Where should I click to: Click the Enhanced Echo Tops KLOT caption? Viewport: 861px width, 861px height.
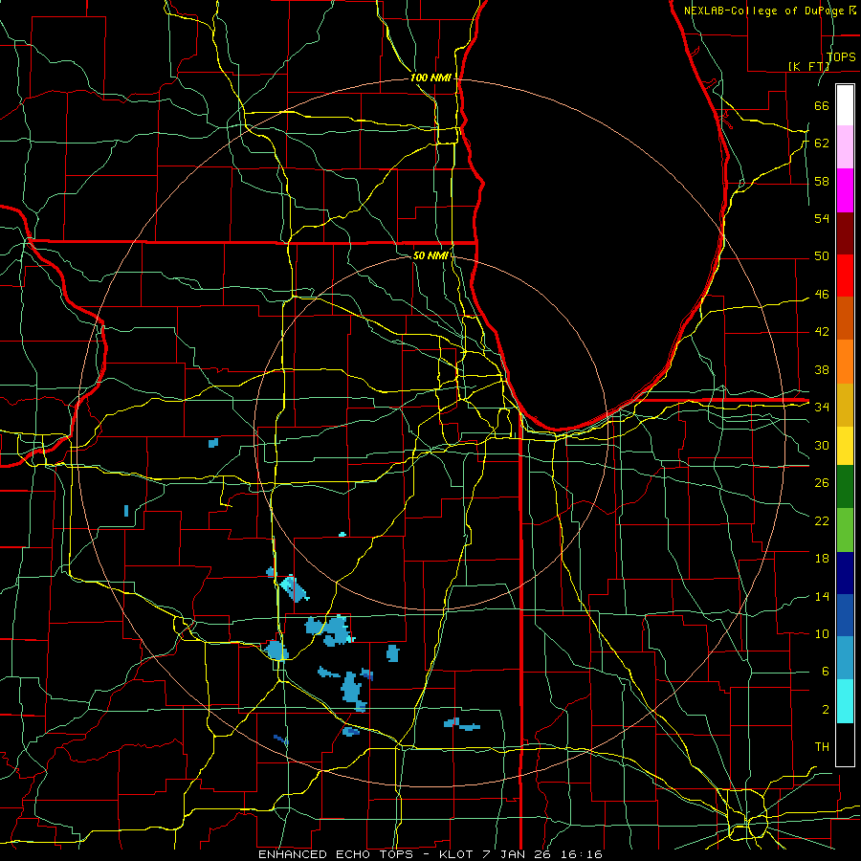coord(430,854)
